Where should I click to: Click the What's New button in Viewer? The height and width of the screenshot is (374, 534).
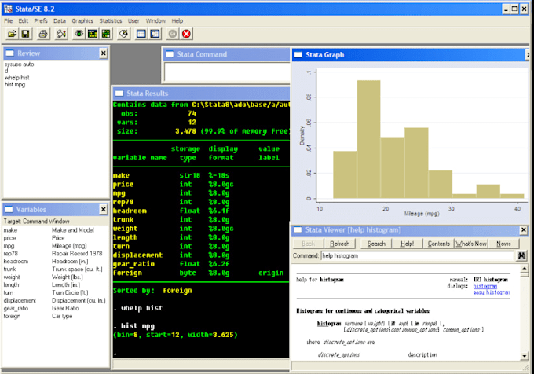pyautogui.click(x=471, y=244)
